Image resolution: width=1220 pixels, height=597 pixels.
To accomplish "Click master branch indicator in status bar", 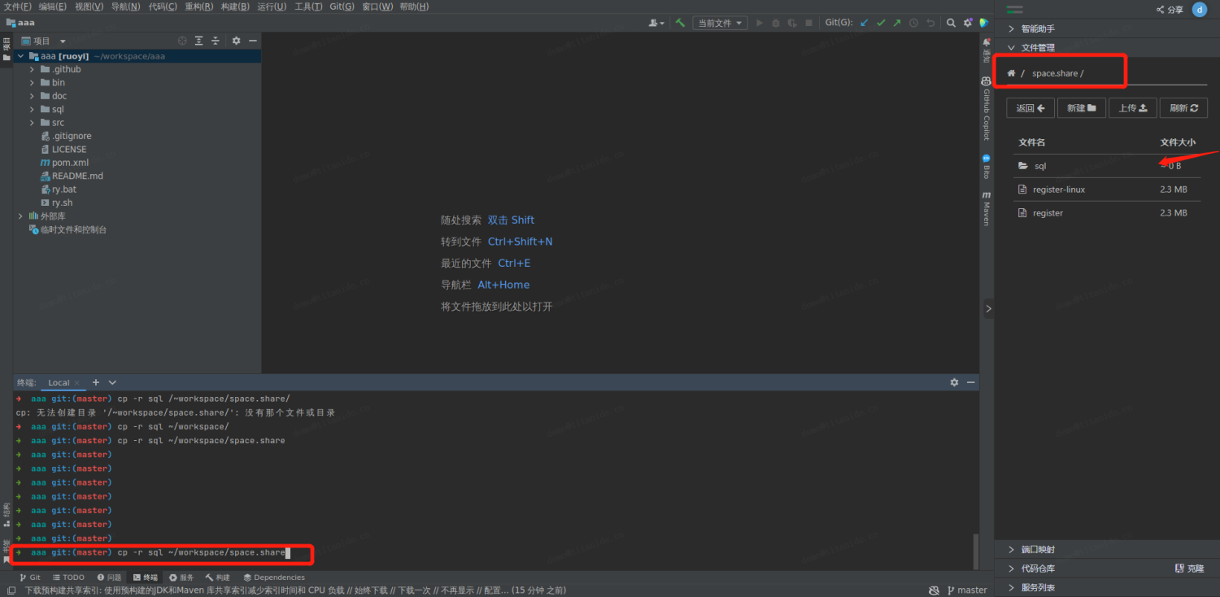I will tap(965, 590).
